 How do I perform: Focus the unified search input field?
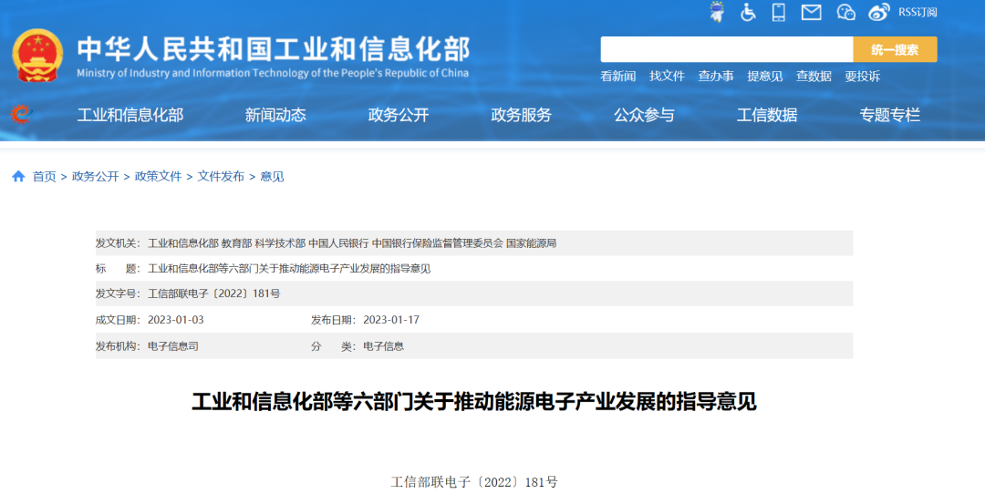pos(726,49)
